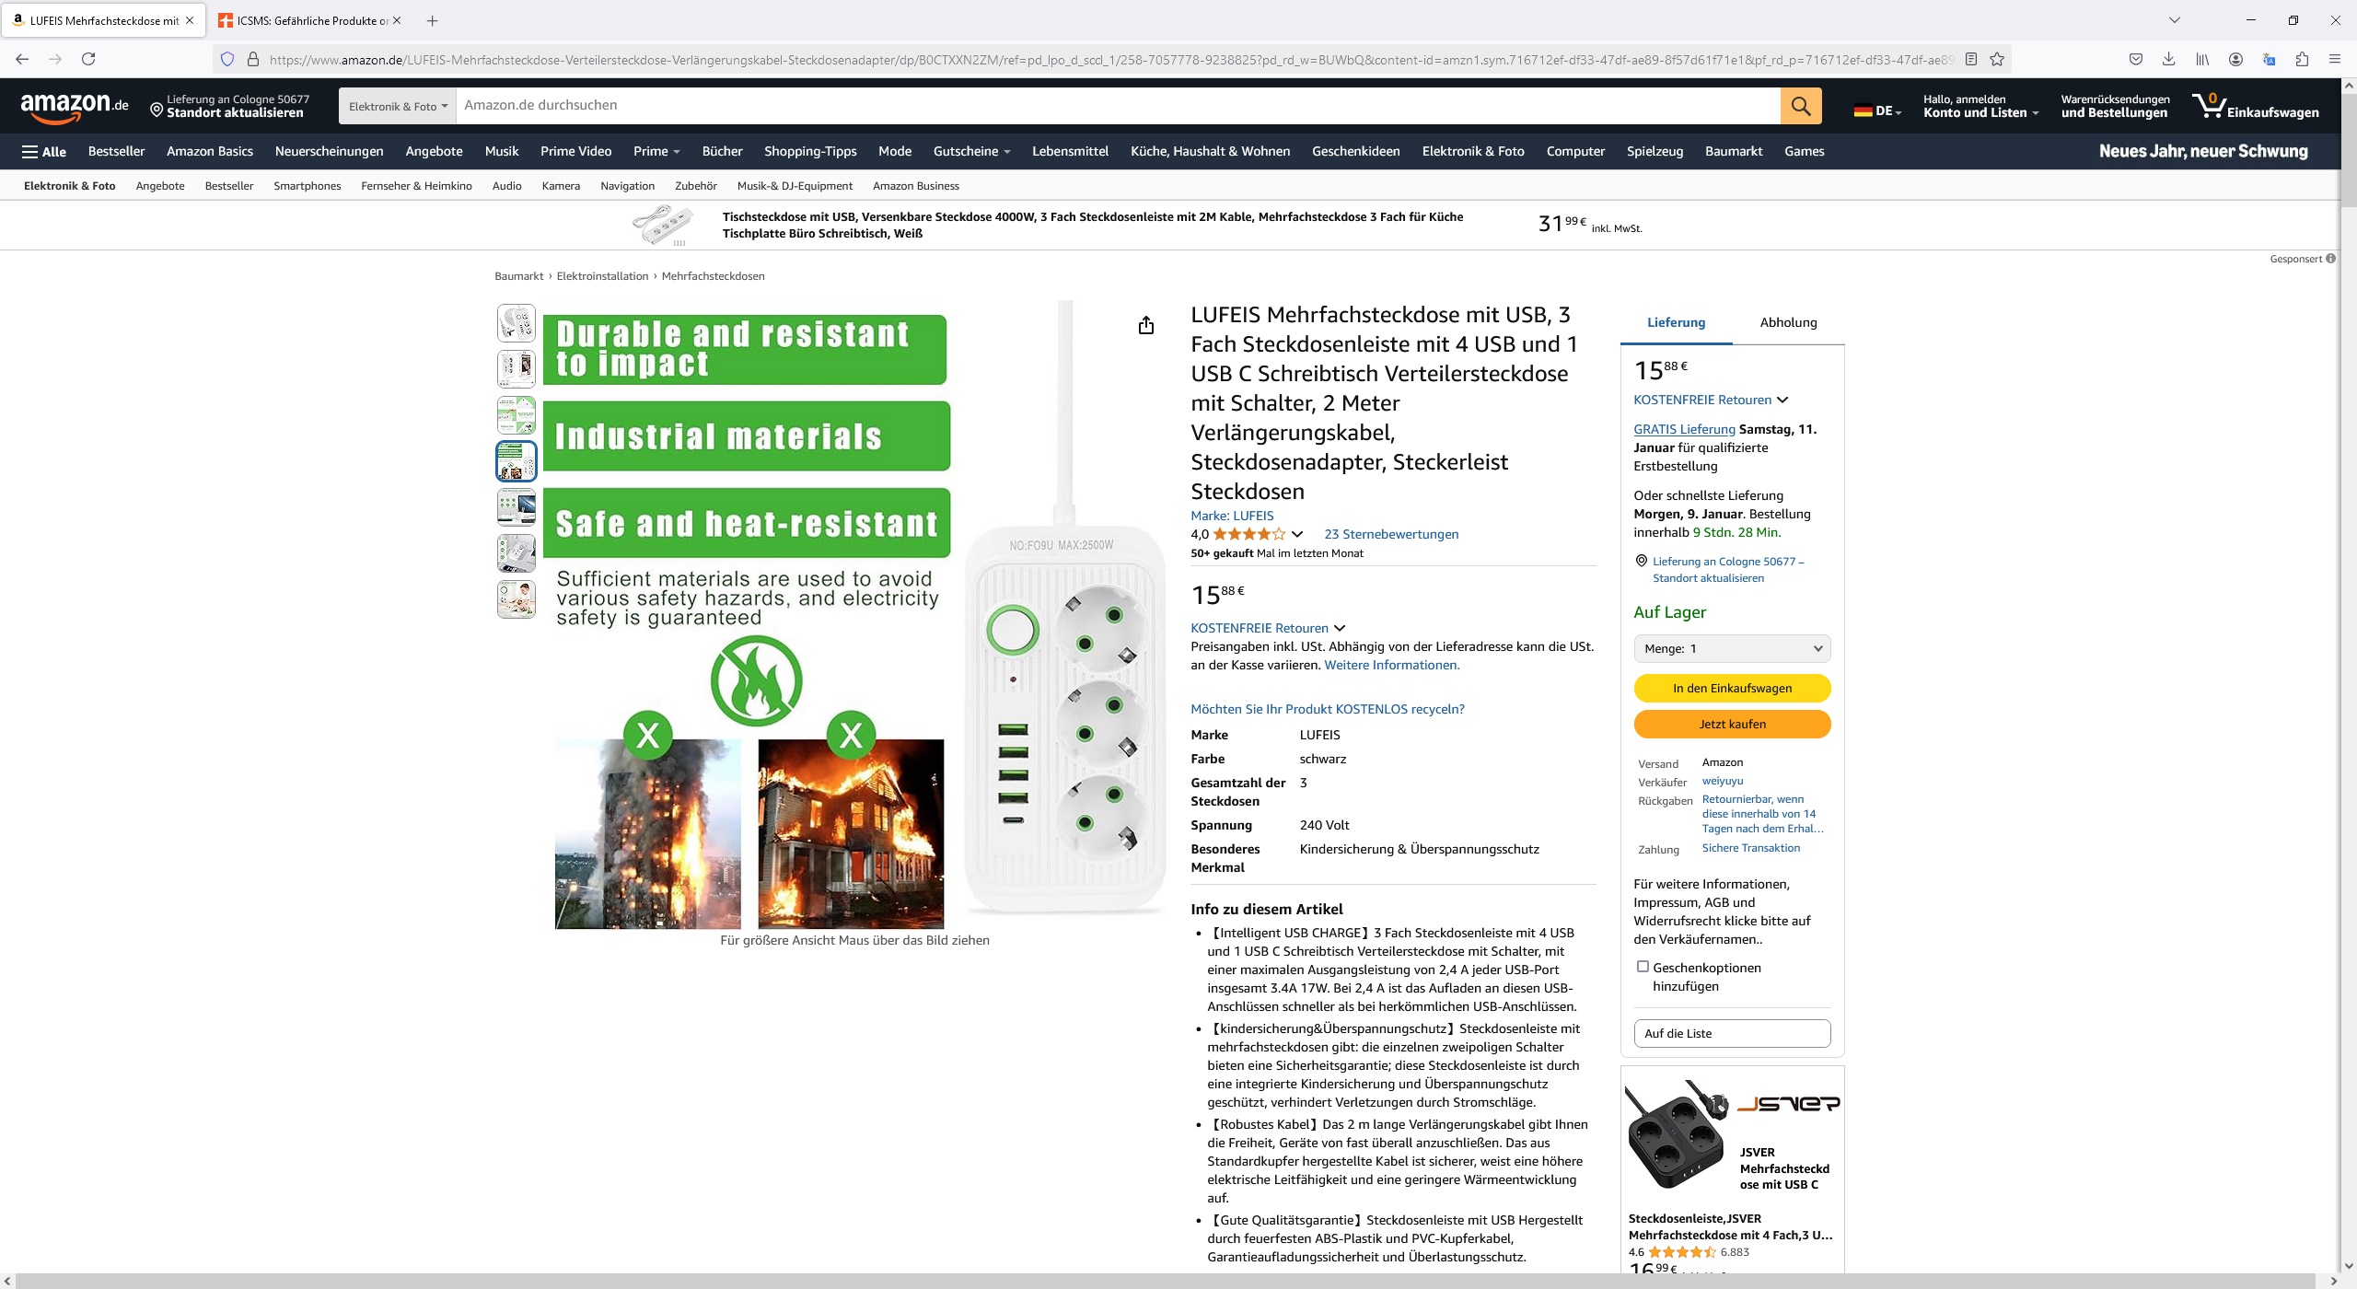This screenshot has width=2357, height=1289.
Task: Open the 23 Sternebewertungen link
Action: (x=1390, y=534)
